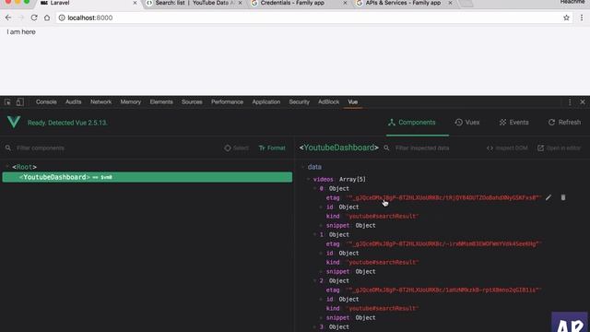This screenshot has width=590, height=332.
Task: Select the Components view in Vue devtools
Action: tap(412, 123)
